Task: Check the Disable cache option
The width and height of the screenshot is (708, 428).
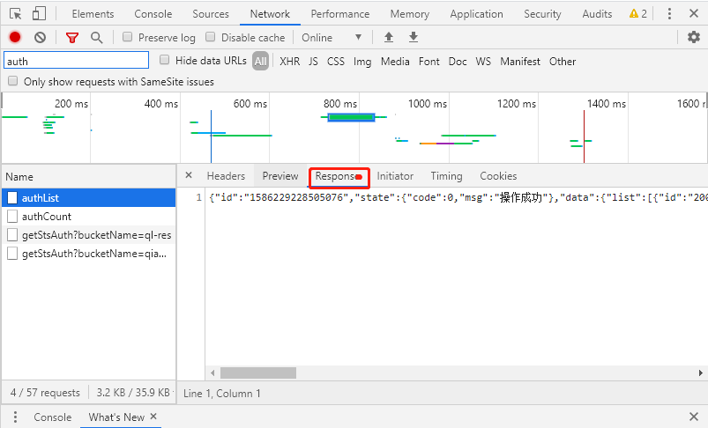Action: [211, 37]
